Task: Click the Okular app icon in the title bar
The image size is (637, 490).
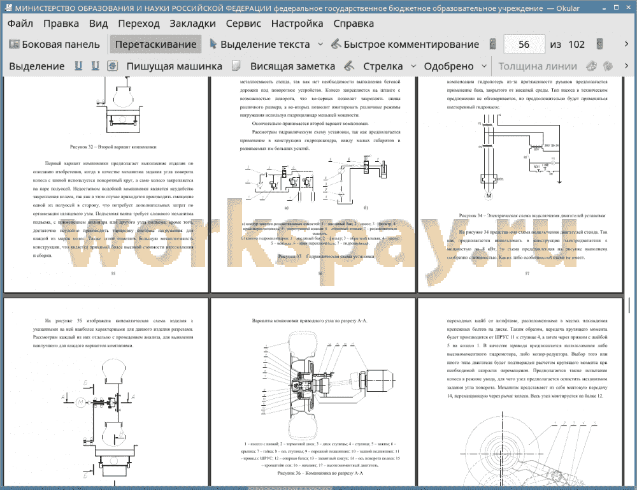Action: pos(8,8)
